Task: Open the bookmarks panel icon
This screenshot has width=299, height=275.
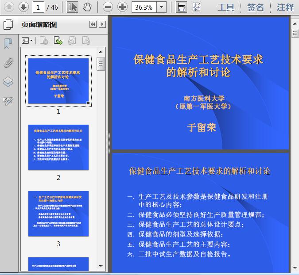Action: (x=8, y=44)
